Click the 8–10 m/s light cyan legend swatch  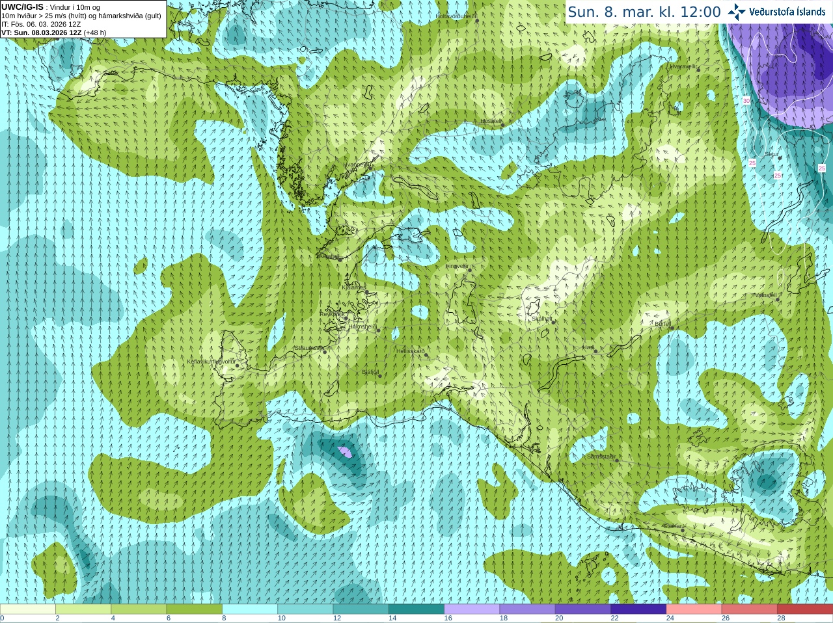click(x=250, y=609)
